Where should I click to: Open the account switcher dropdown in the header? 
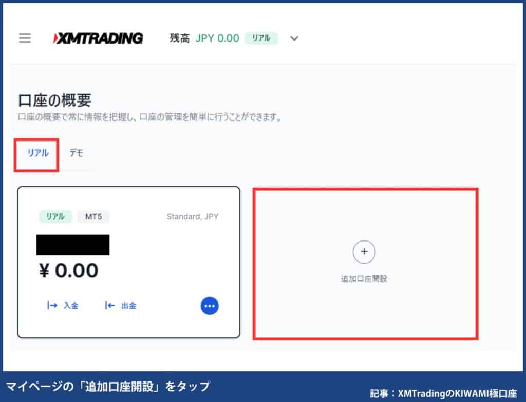pyautogui.click(x=293, y=38)
